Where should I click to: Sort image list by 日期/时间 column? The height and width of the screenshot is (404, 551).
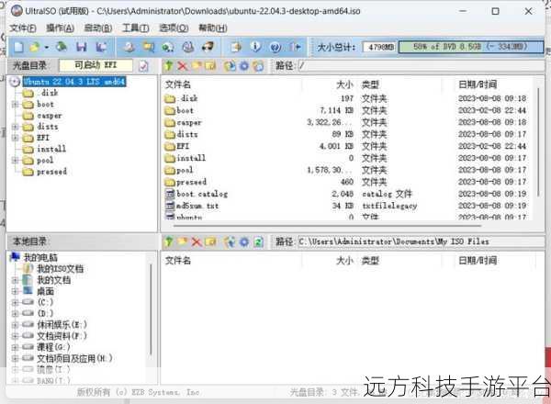pos(478,84)
